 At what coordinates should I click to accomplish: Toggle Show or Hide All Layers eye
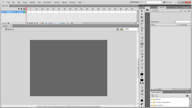click(x=19, y=9)
